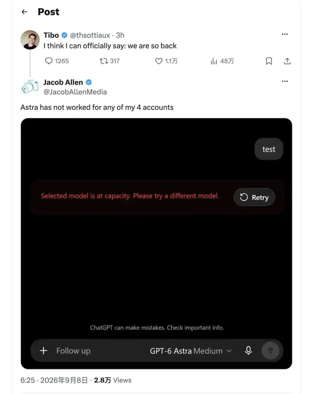The image size is (312, 394).
Task: Click the send arrow button
Action: [x=270, y=351]
